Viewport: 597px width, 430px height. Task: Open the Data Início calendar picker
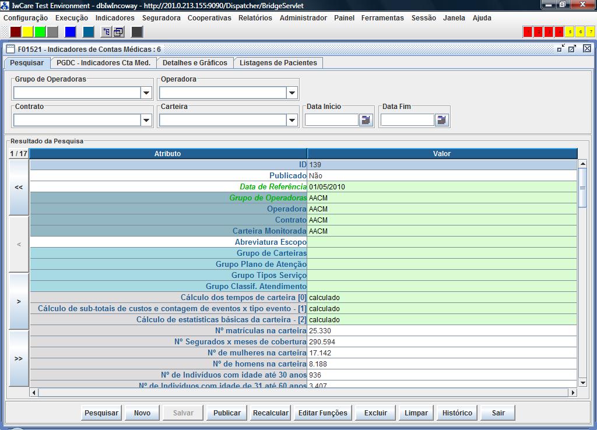(x=366, y=120)
